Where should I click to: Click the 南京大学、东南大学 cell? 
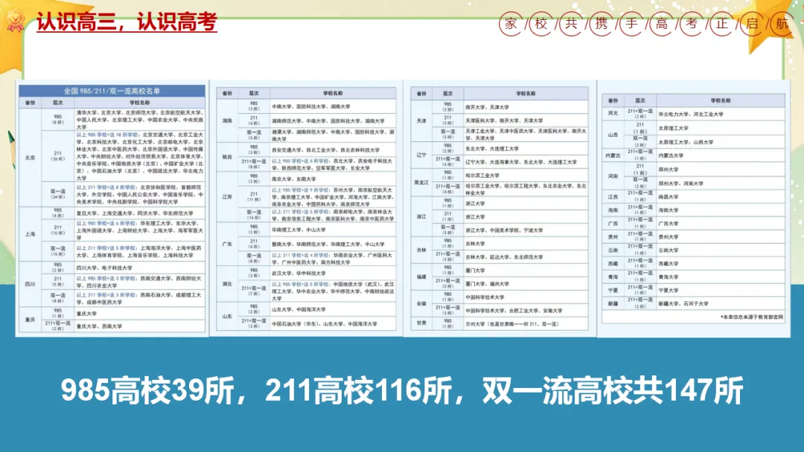pyautogui.click(x=333, y=179)
